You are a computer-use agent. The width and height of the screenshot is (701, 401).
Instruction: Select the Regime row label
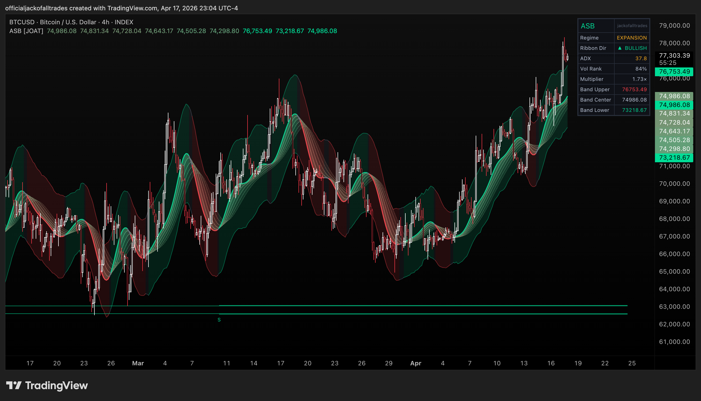coord(589,38)
